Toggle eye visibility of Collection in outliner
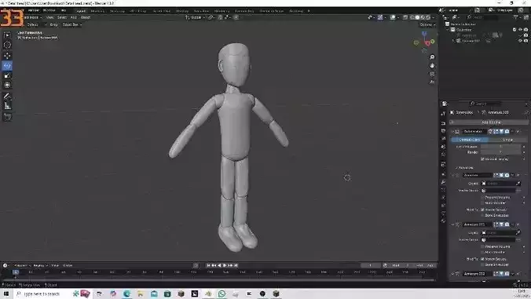This screenshot has height=299, width=531. [x=520, y=30]
